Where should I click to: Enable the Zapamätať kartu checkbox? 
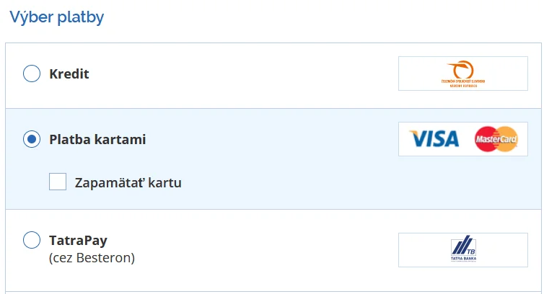58,182
